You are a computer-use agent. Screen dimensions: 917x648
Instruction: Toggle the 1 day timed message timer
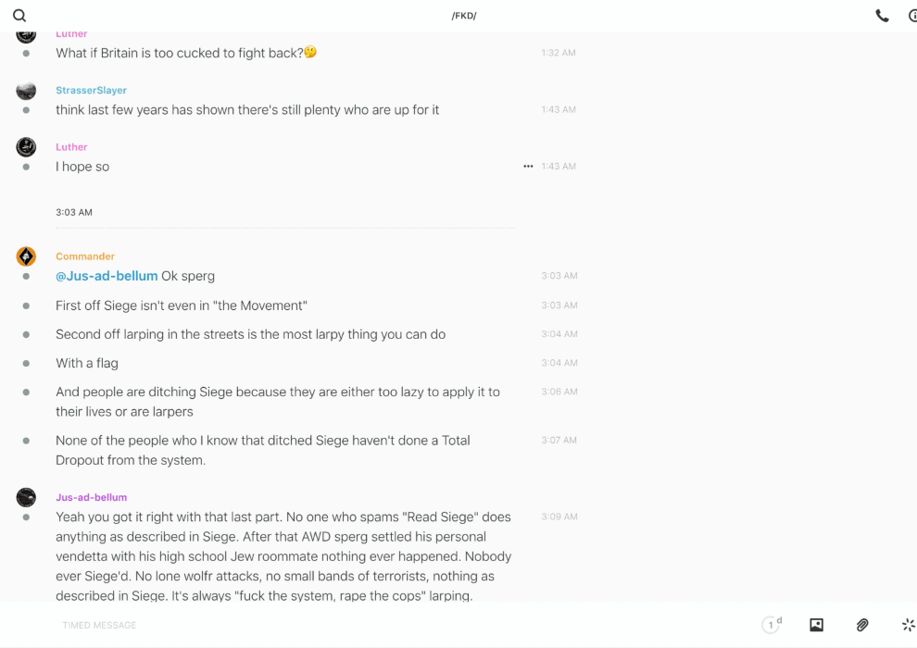tap(772, 625)
